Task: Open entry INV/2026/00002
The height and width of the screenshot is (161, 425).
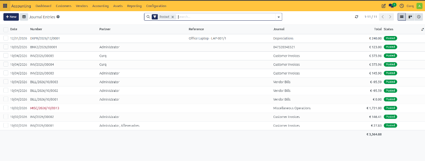Action: coord(42,117)
